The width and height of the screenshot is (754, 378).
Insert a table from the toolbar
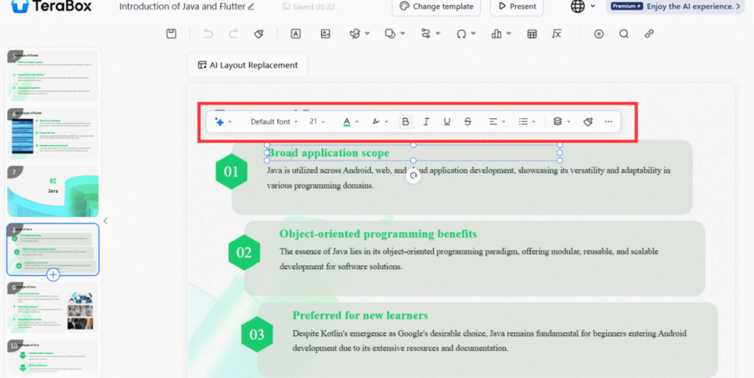click(x=532, y=34)
